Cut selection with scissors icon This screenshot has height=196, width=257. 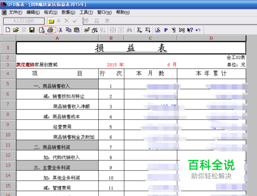[x=60, y=30]
